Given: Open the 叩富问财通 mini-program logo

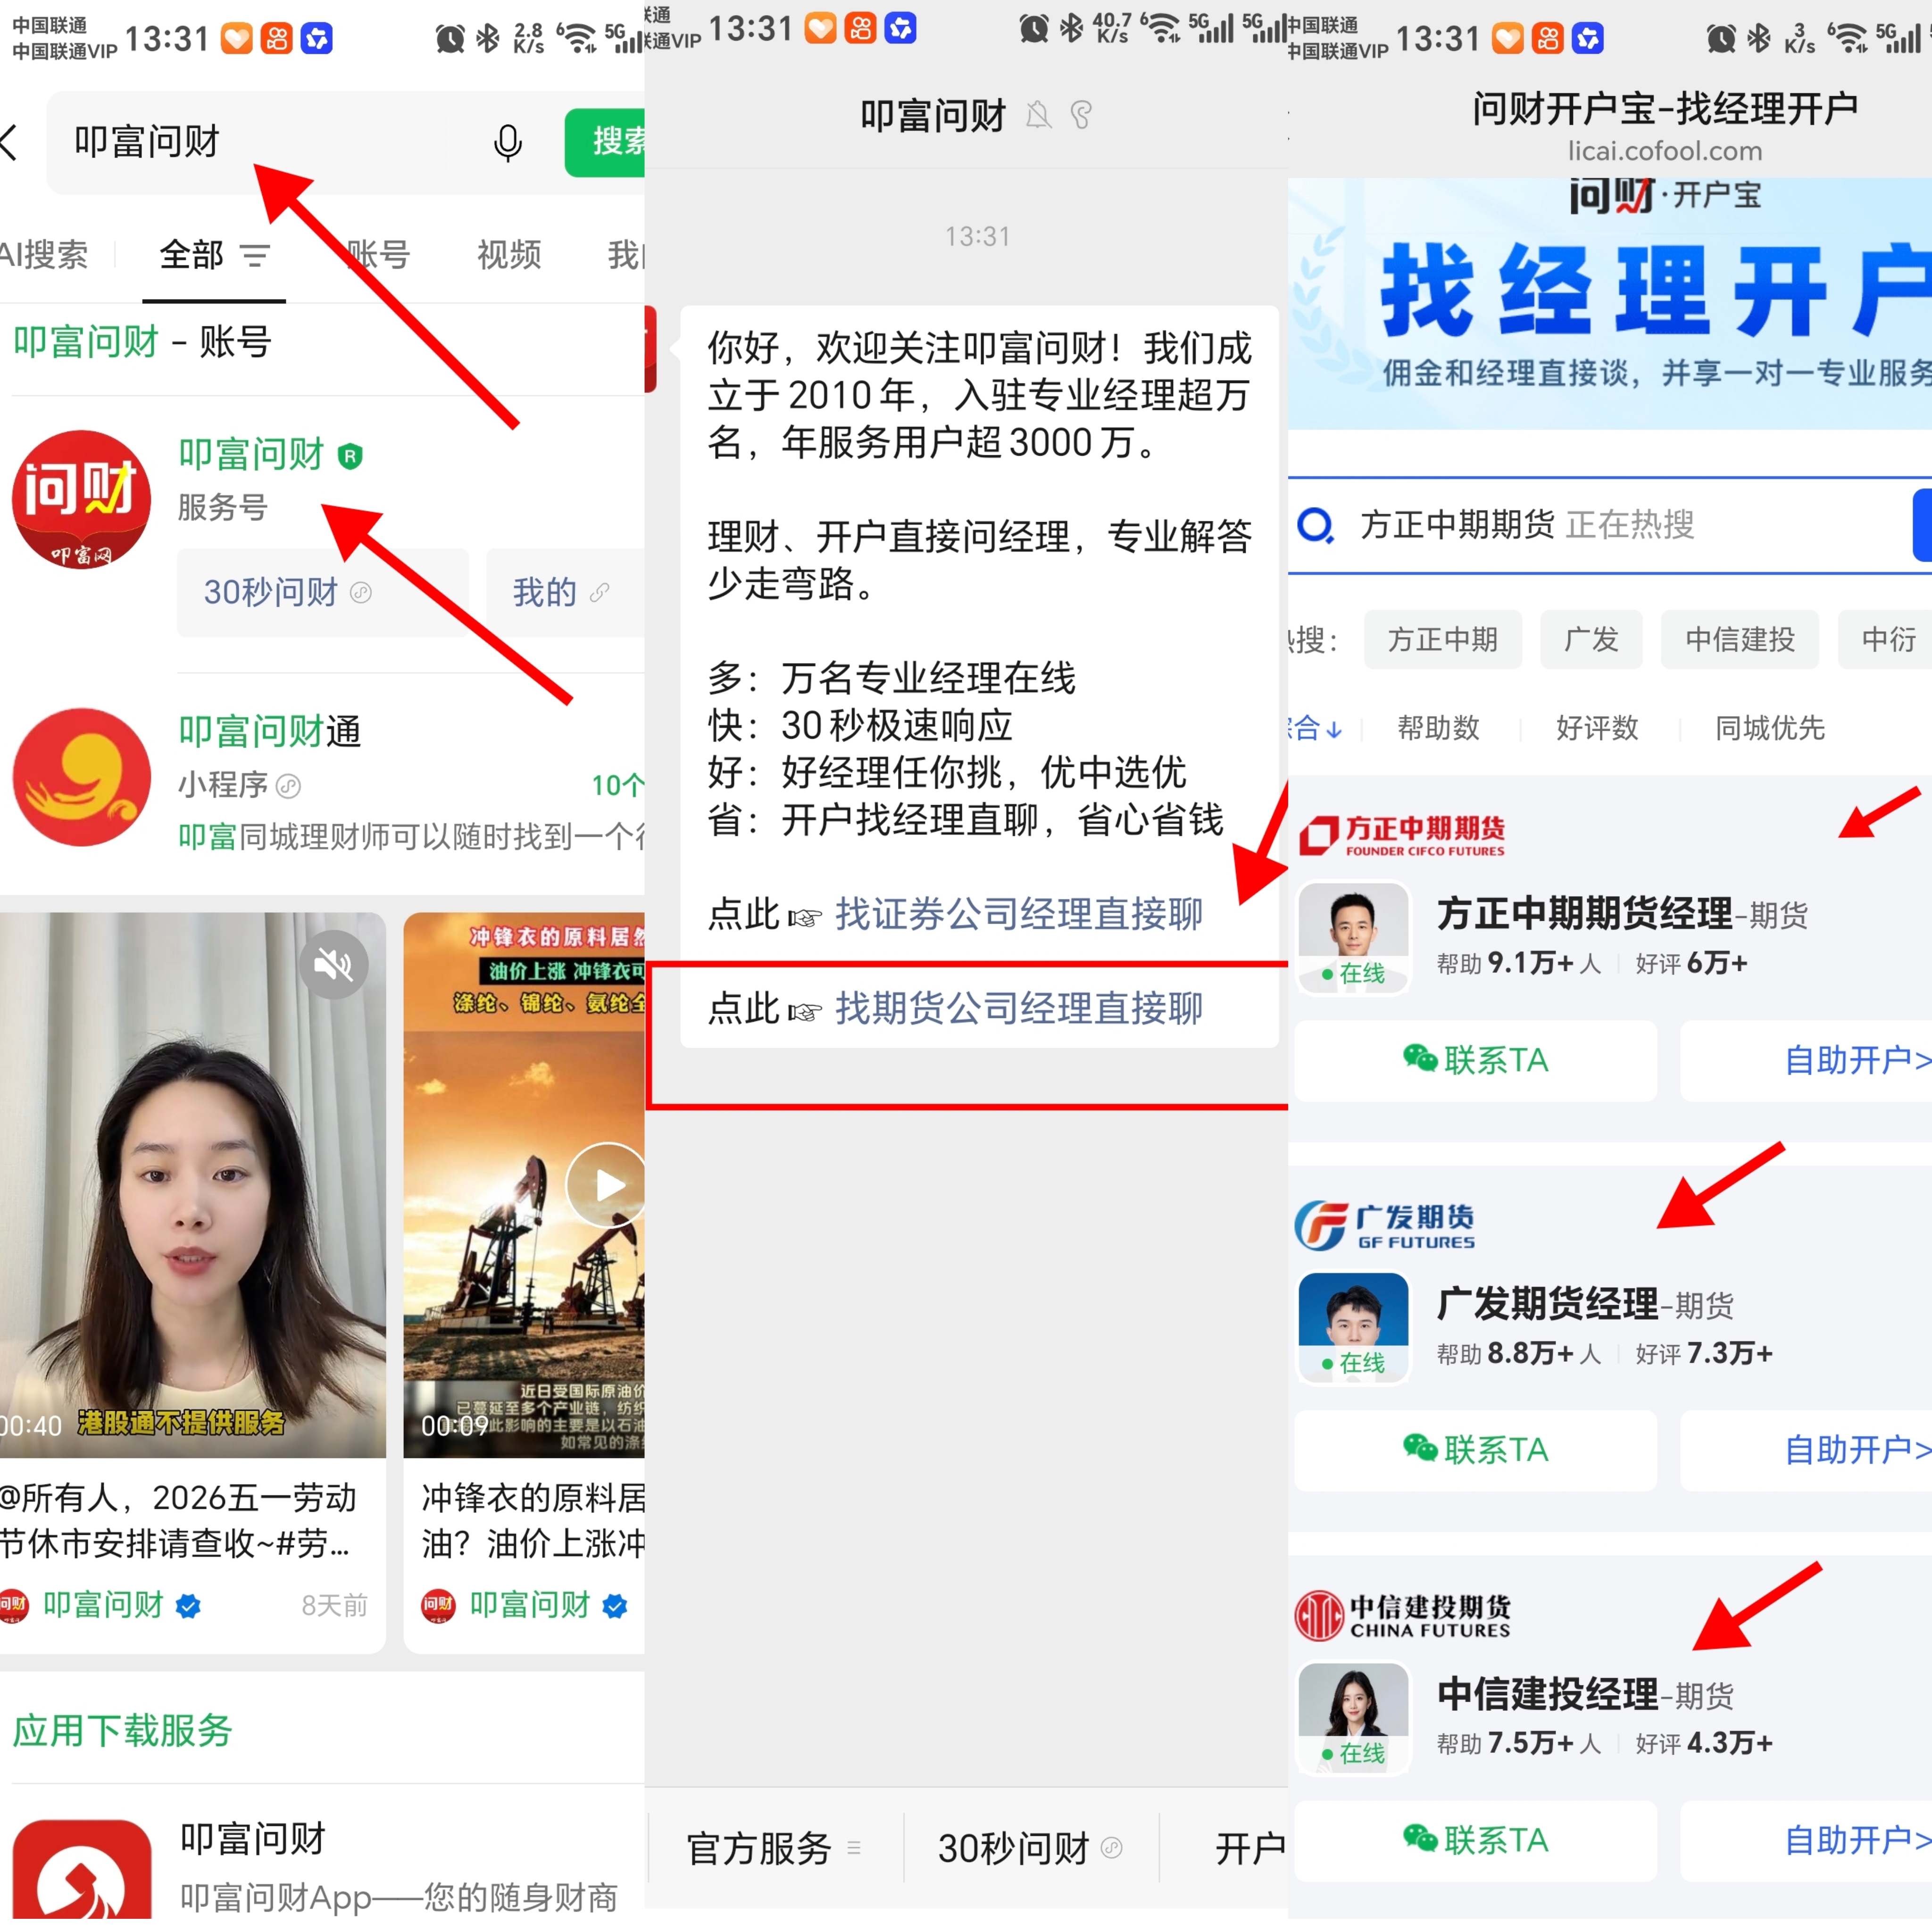Looking at the screenshot, I should pyautogui.click(x=81, y=777).
